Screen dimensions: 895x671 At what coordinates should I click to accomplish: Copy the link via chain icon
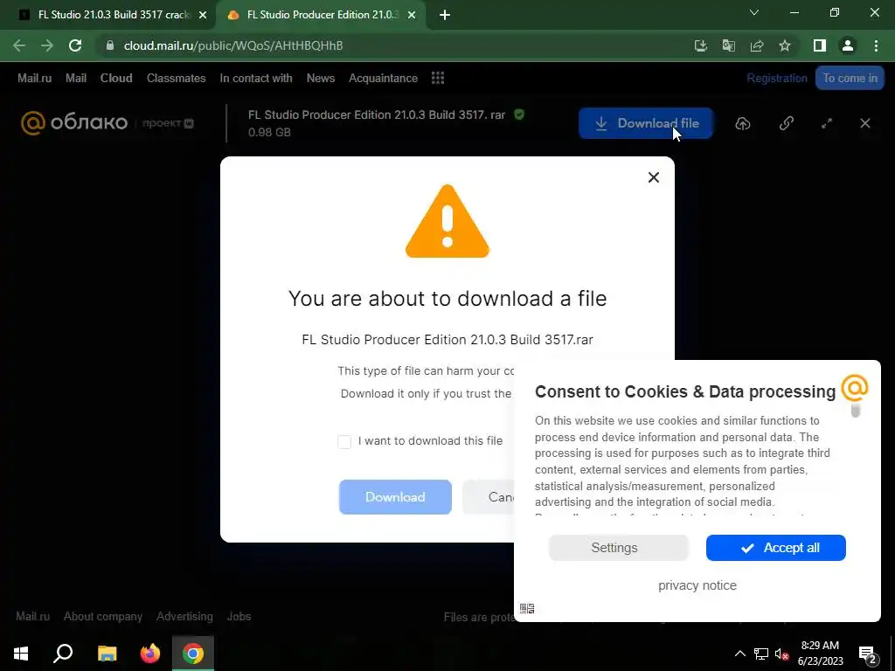point(787,123)
